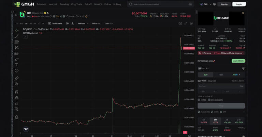Open the SOL chain dropdown
Image resolution: width=262 pixels, height=137 pixels.
pos(206,4)
